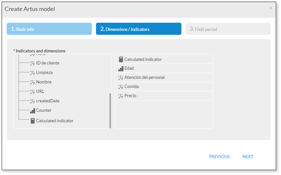
Task: Select ID de cliente in the tree
Action: [48, 63]
